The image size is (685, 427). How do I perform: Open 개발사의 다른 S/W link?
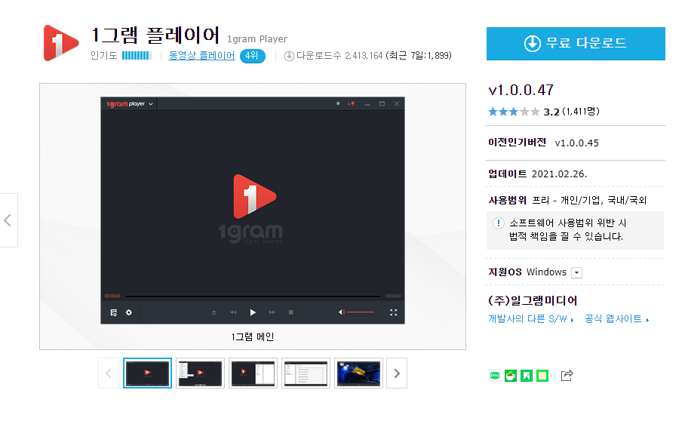531,319
